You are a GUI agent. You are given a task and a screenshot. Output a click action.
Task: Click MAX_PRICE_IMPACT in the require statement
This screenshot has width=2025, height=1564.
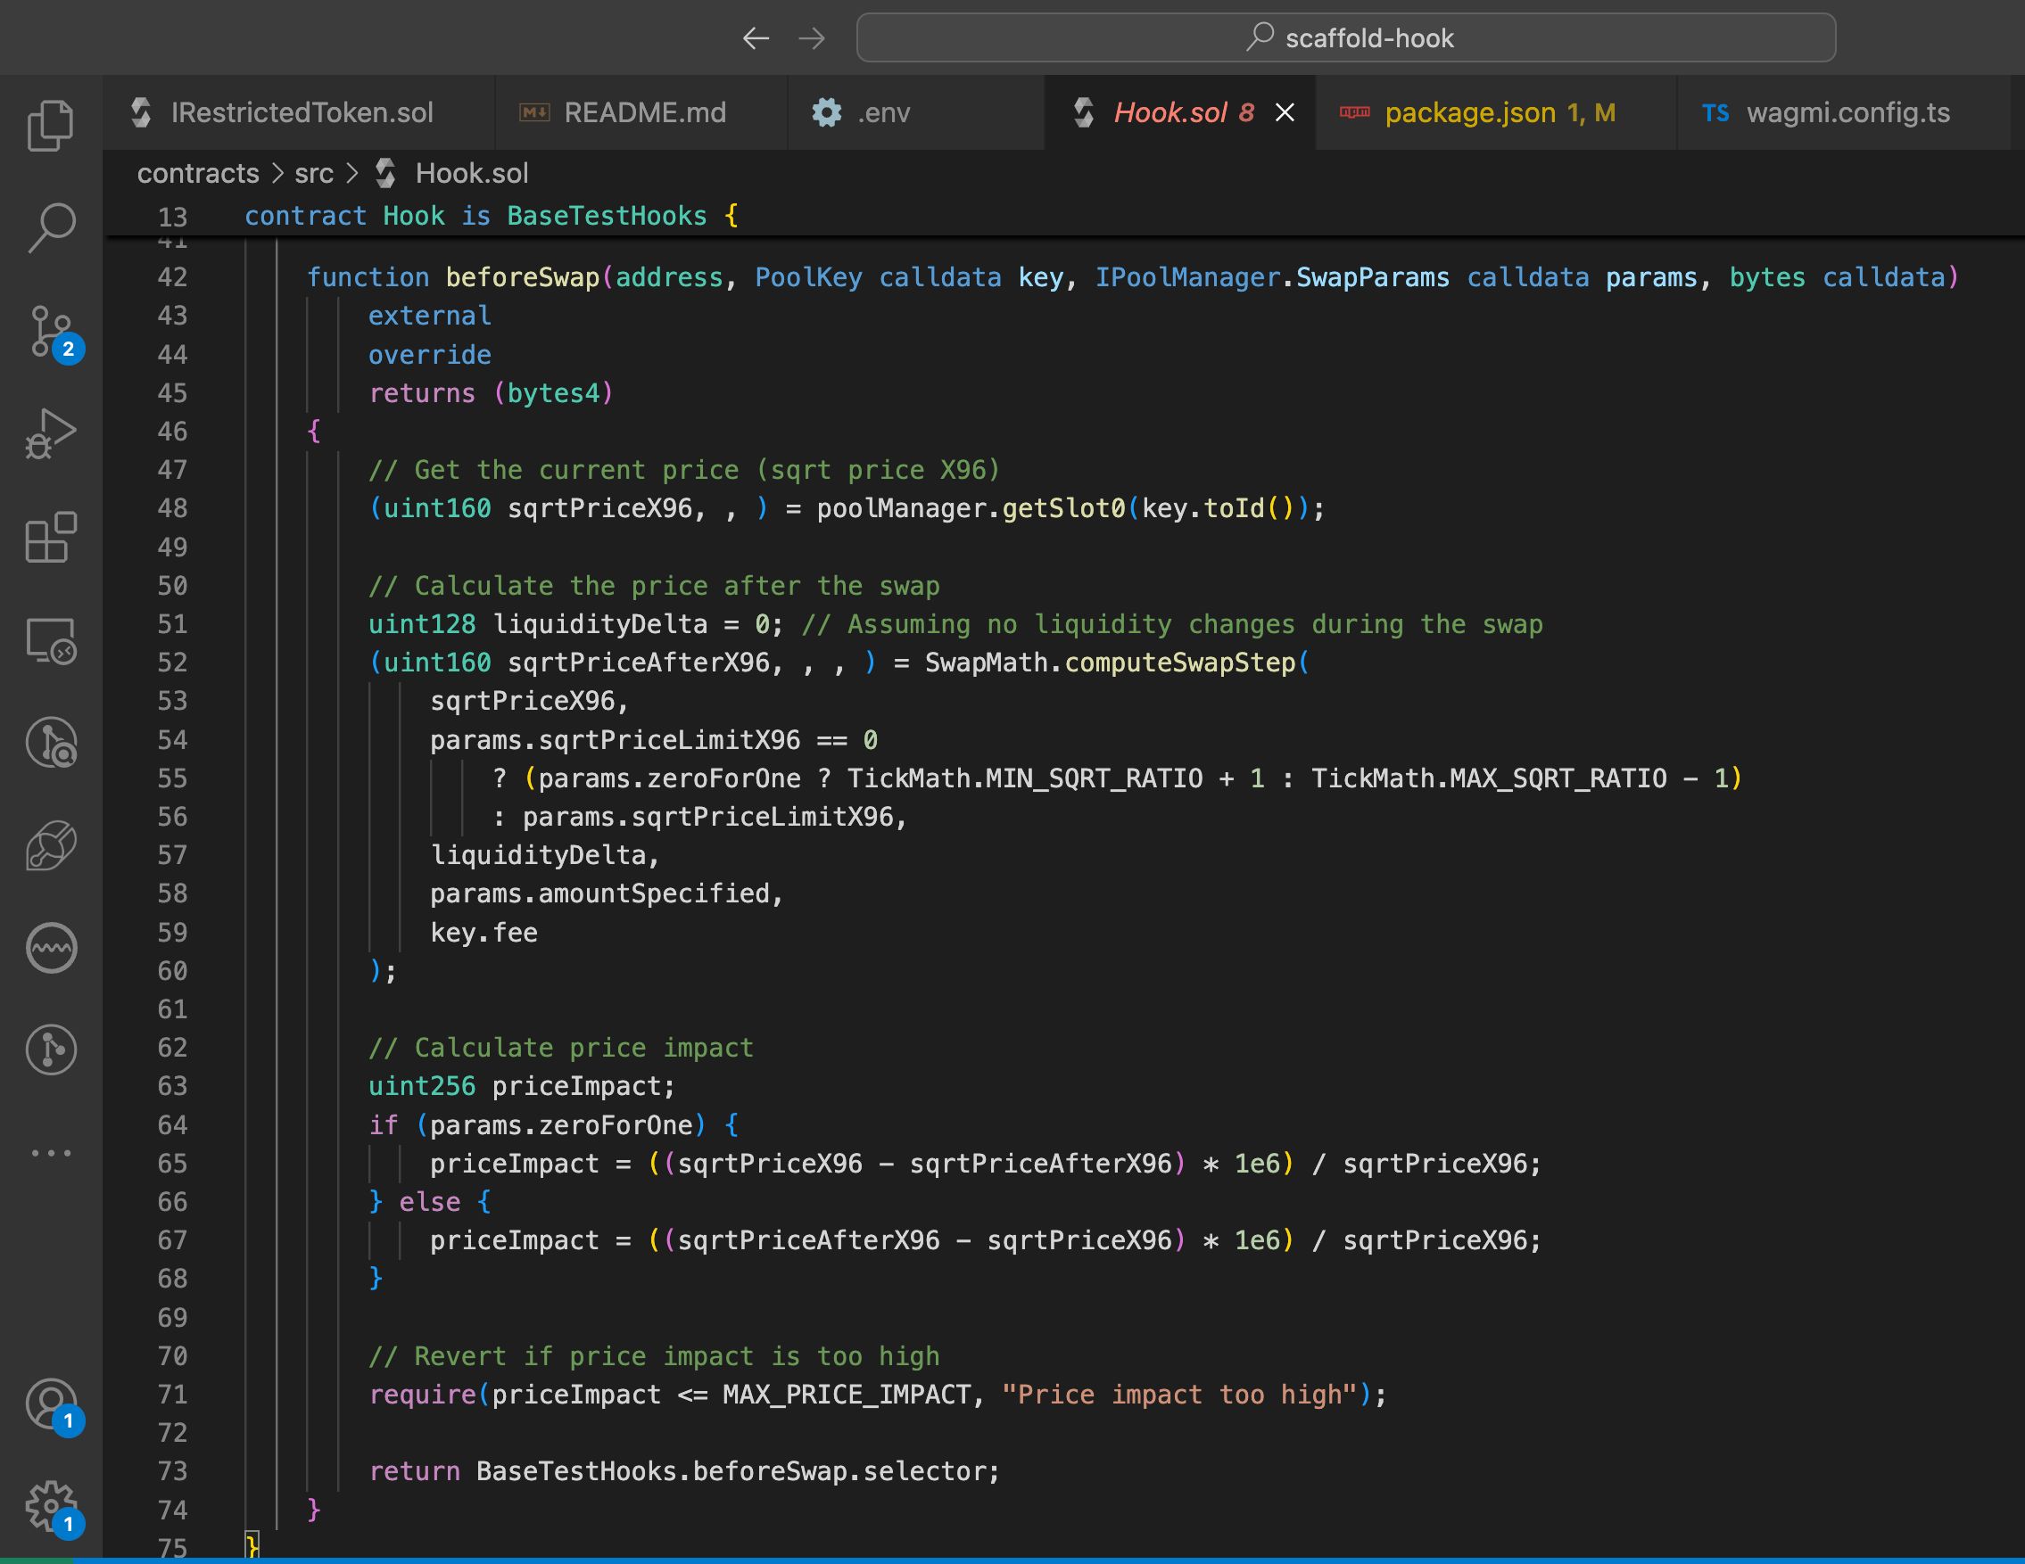tap(846, 1395)
